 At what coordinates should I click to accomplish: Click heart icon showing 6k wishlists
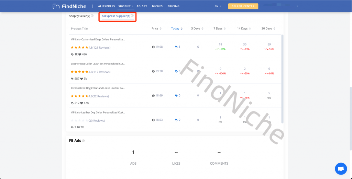coord(81,79)
